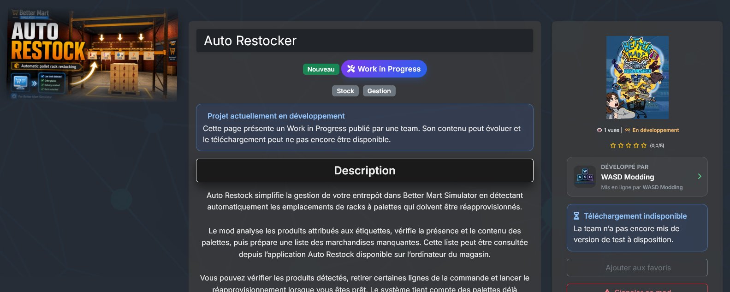
Task: Rate the mod five stars
Action: [644, 145]
